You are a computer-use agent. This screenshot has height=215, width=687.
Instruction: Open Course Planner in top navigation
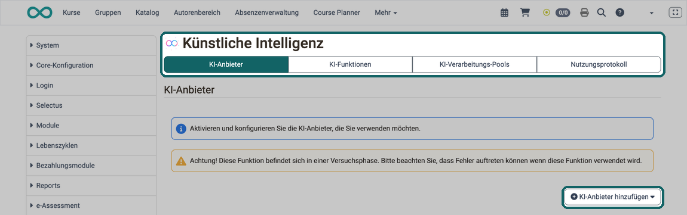[336, 13]
